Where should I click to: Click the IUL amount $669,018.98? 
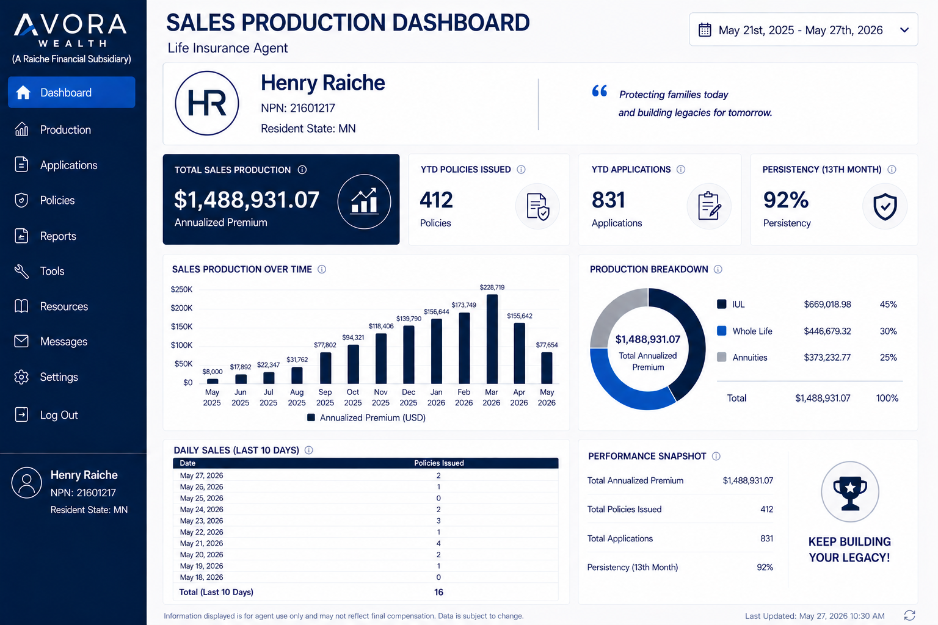coord(827,304)
